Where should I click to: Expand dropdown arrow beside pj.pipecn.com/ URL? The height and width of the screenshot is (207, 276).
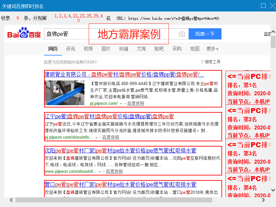(x=121, y=103)
